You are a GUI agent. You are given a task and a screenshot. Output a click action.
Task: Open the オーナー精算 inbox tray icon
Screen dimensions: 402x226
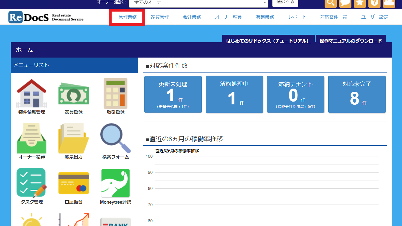tap(32, 138)
